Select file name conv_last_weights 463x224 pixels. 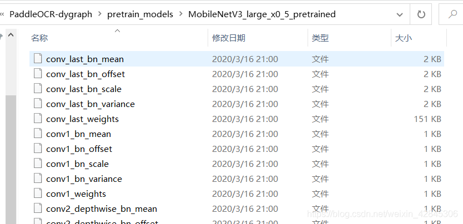82,119
